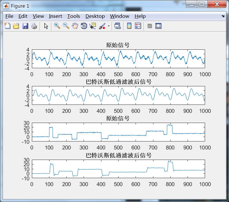Print the figure using the printer icon
The height and width of the screenshot is (202, 229).
click(x=34, y=26)
